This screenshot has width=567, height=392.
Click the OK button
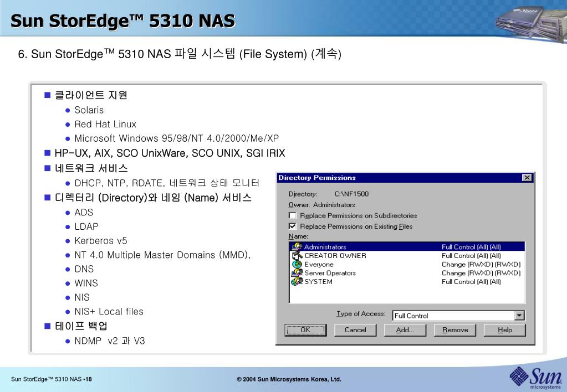point(305,330)
